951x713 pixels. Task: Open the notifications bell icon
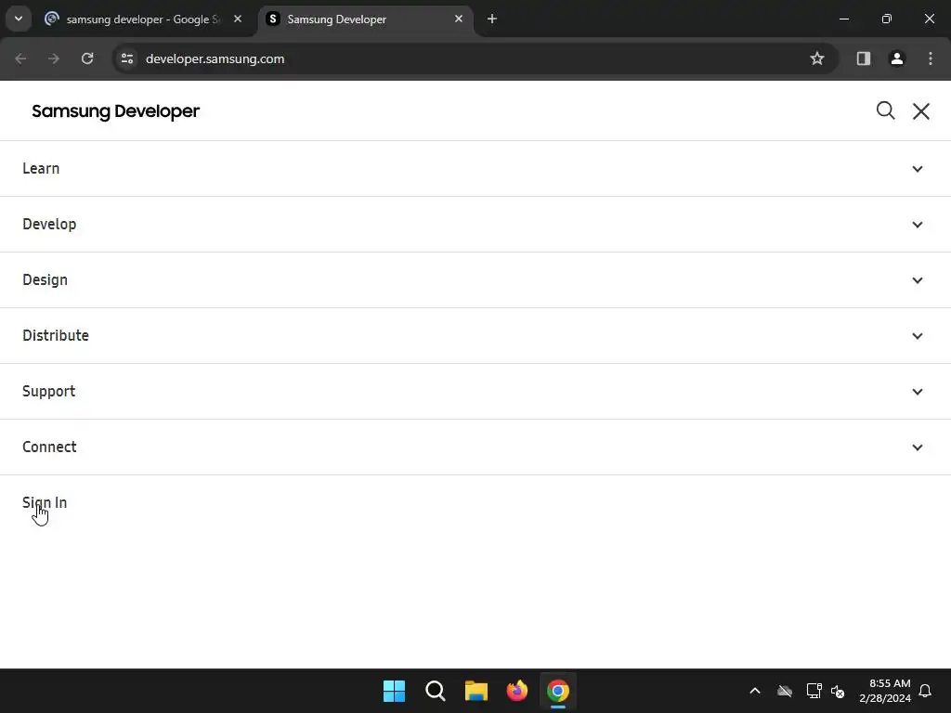(x=926, y=691)
